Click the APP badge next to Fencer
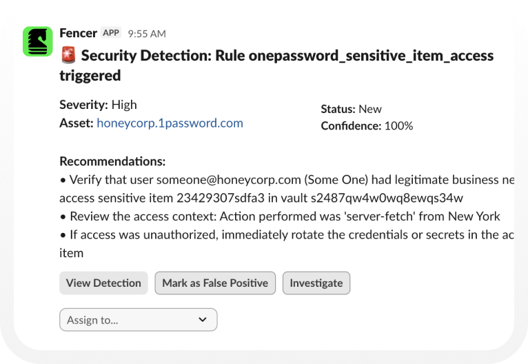 [111, 32]
